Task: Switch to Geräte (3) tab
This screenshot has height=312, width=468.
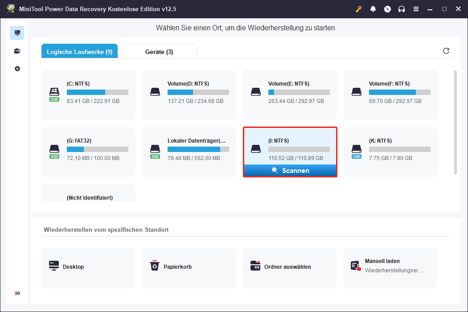Action: (159, 51)
